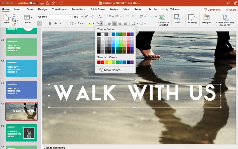Screen dimensions: 238x149
Task: Click the Comments button
Action: tap(212, 10)
